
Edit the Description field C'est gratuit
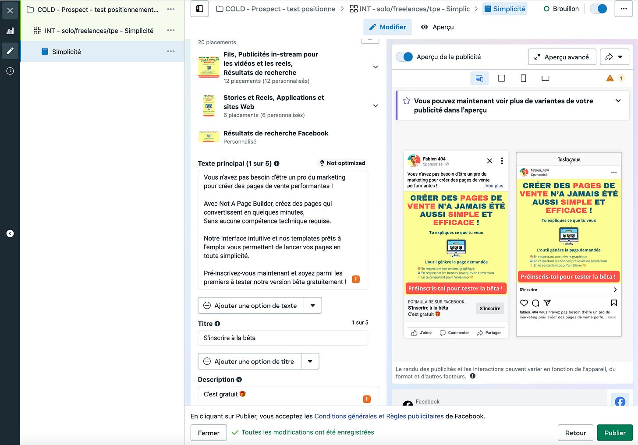click(288, 396)
